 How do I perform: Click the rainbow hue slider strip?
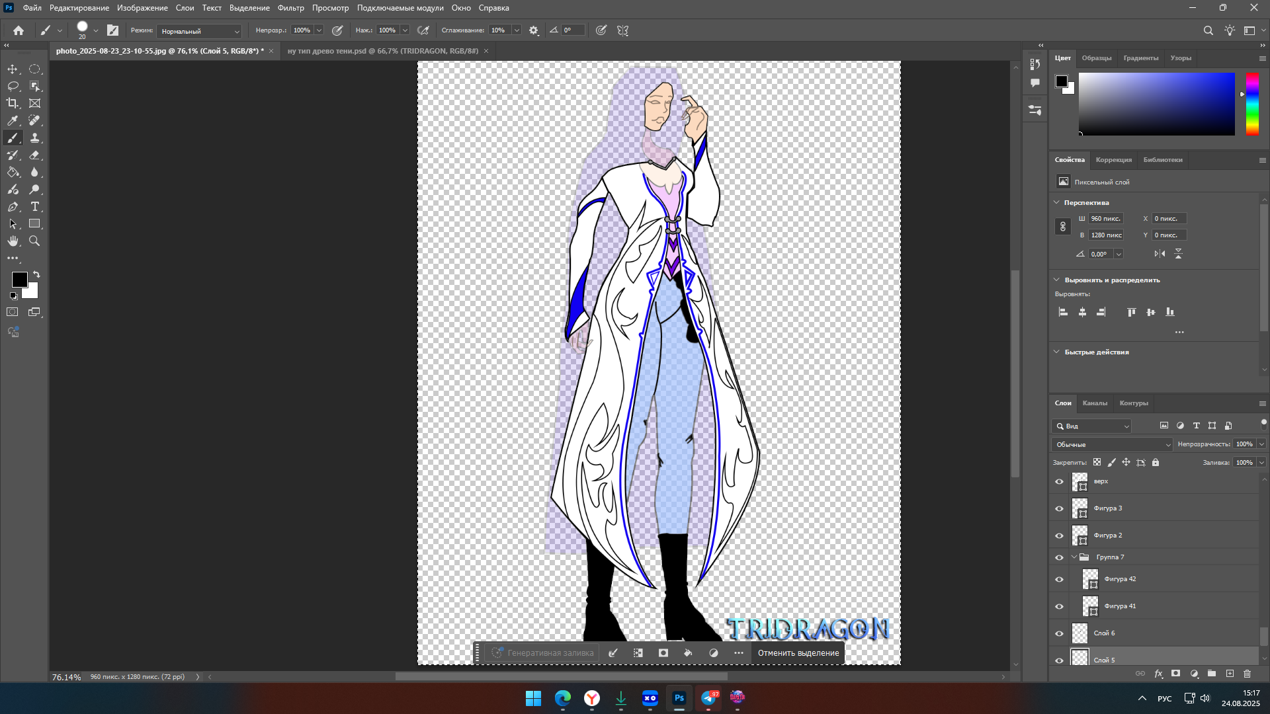(x=1252, y=104)
